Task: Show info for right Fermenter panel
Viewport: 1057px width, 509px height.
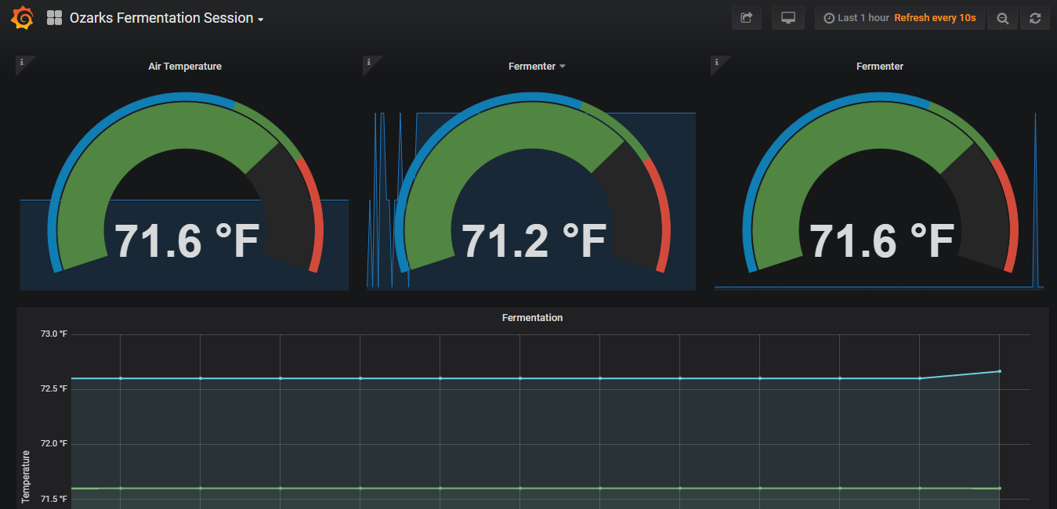Action: pyautogui.click(x=716, y=62)
